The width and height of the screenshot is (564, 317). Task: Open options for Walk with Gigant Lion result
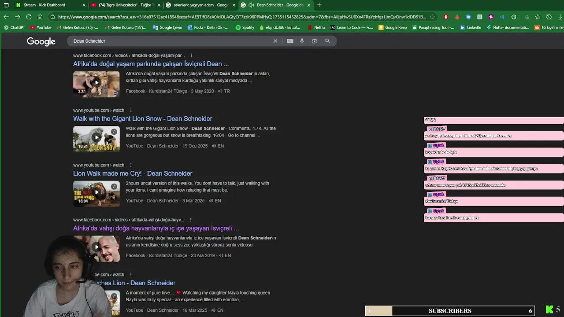point(131,110)
